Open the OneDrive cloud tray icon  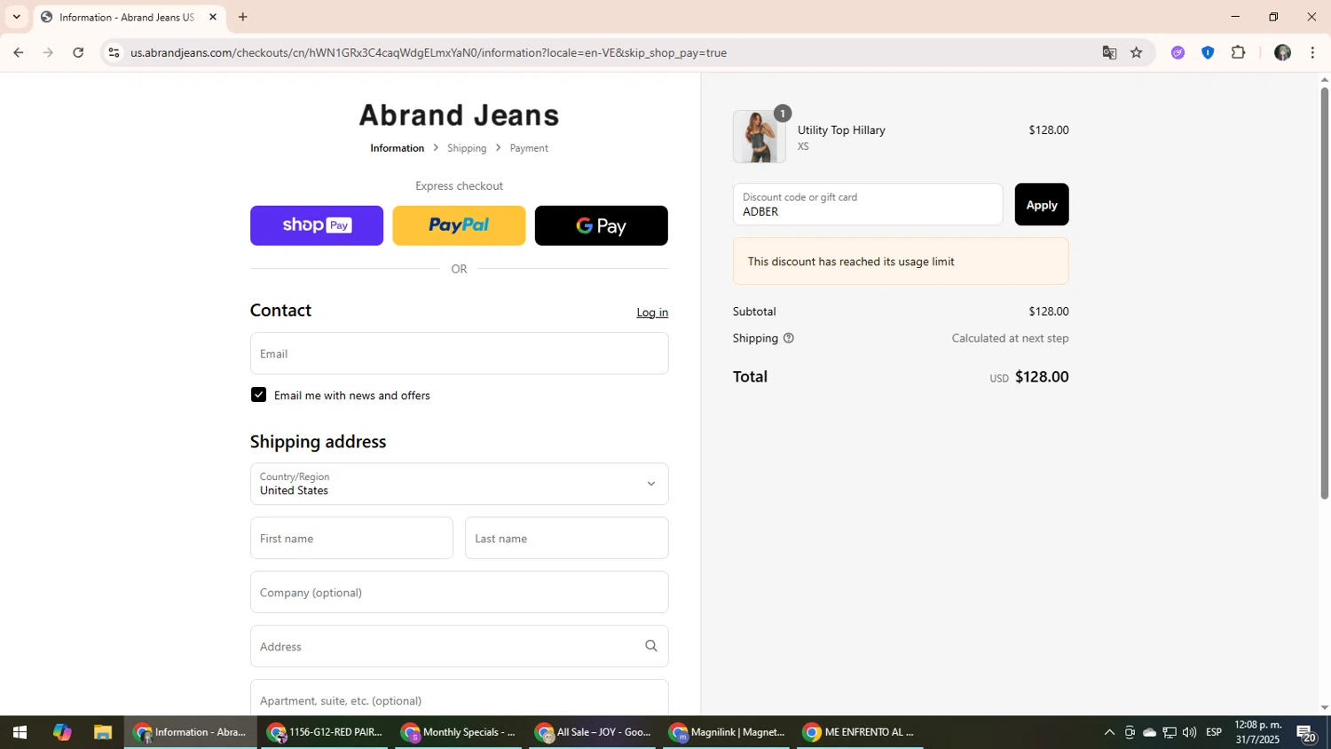click(x=1149, y=732)
